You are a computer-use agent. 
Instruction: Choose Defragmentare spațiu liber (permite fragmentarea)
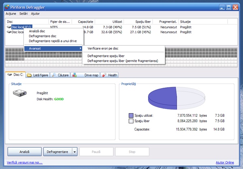[124, 61]
